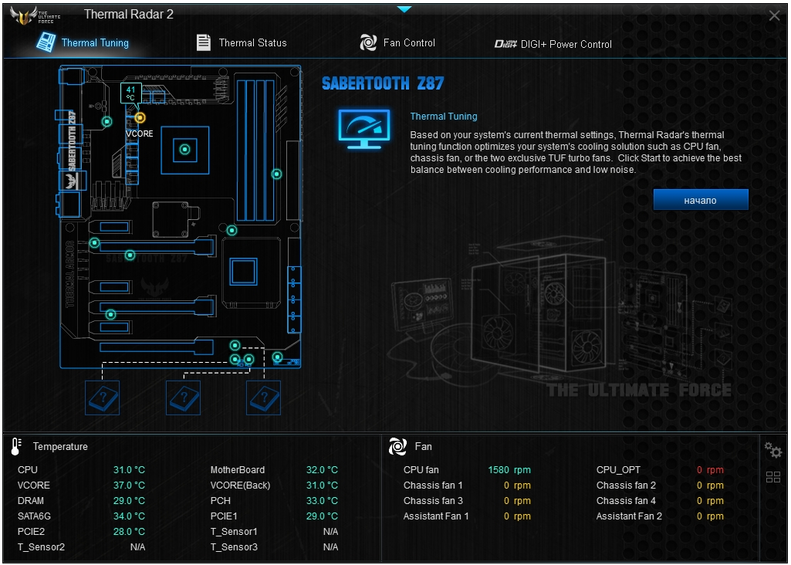Click the middle question-mark thermal sensor icon
The height and width of the screenshot is (565, 791).
pos(183,398)
